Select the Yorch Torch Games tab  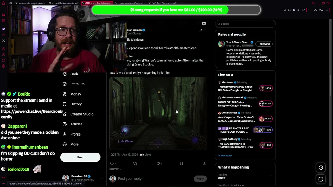(97, 3)
